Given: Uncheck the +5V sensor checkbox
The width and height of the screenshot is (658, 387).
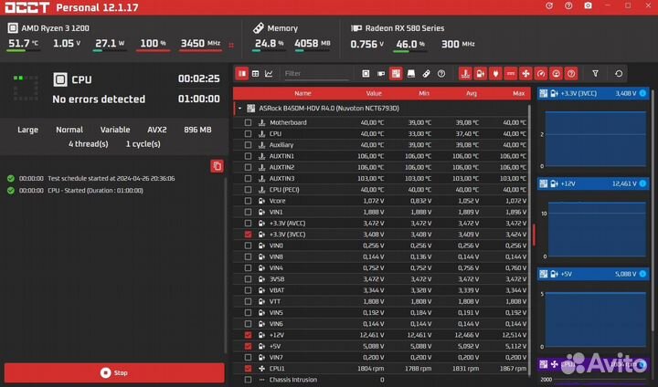Looking at the screenshot, I should 248,346.
